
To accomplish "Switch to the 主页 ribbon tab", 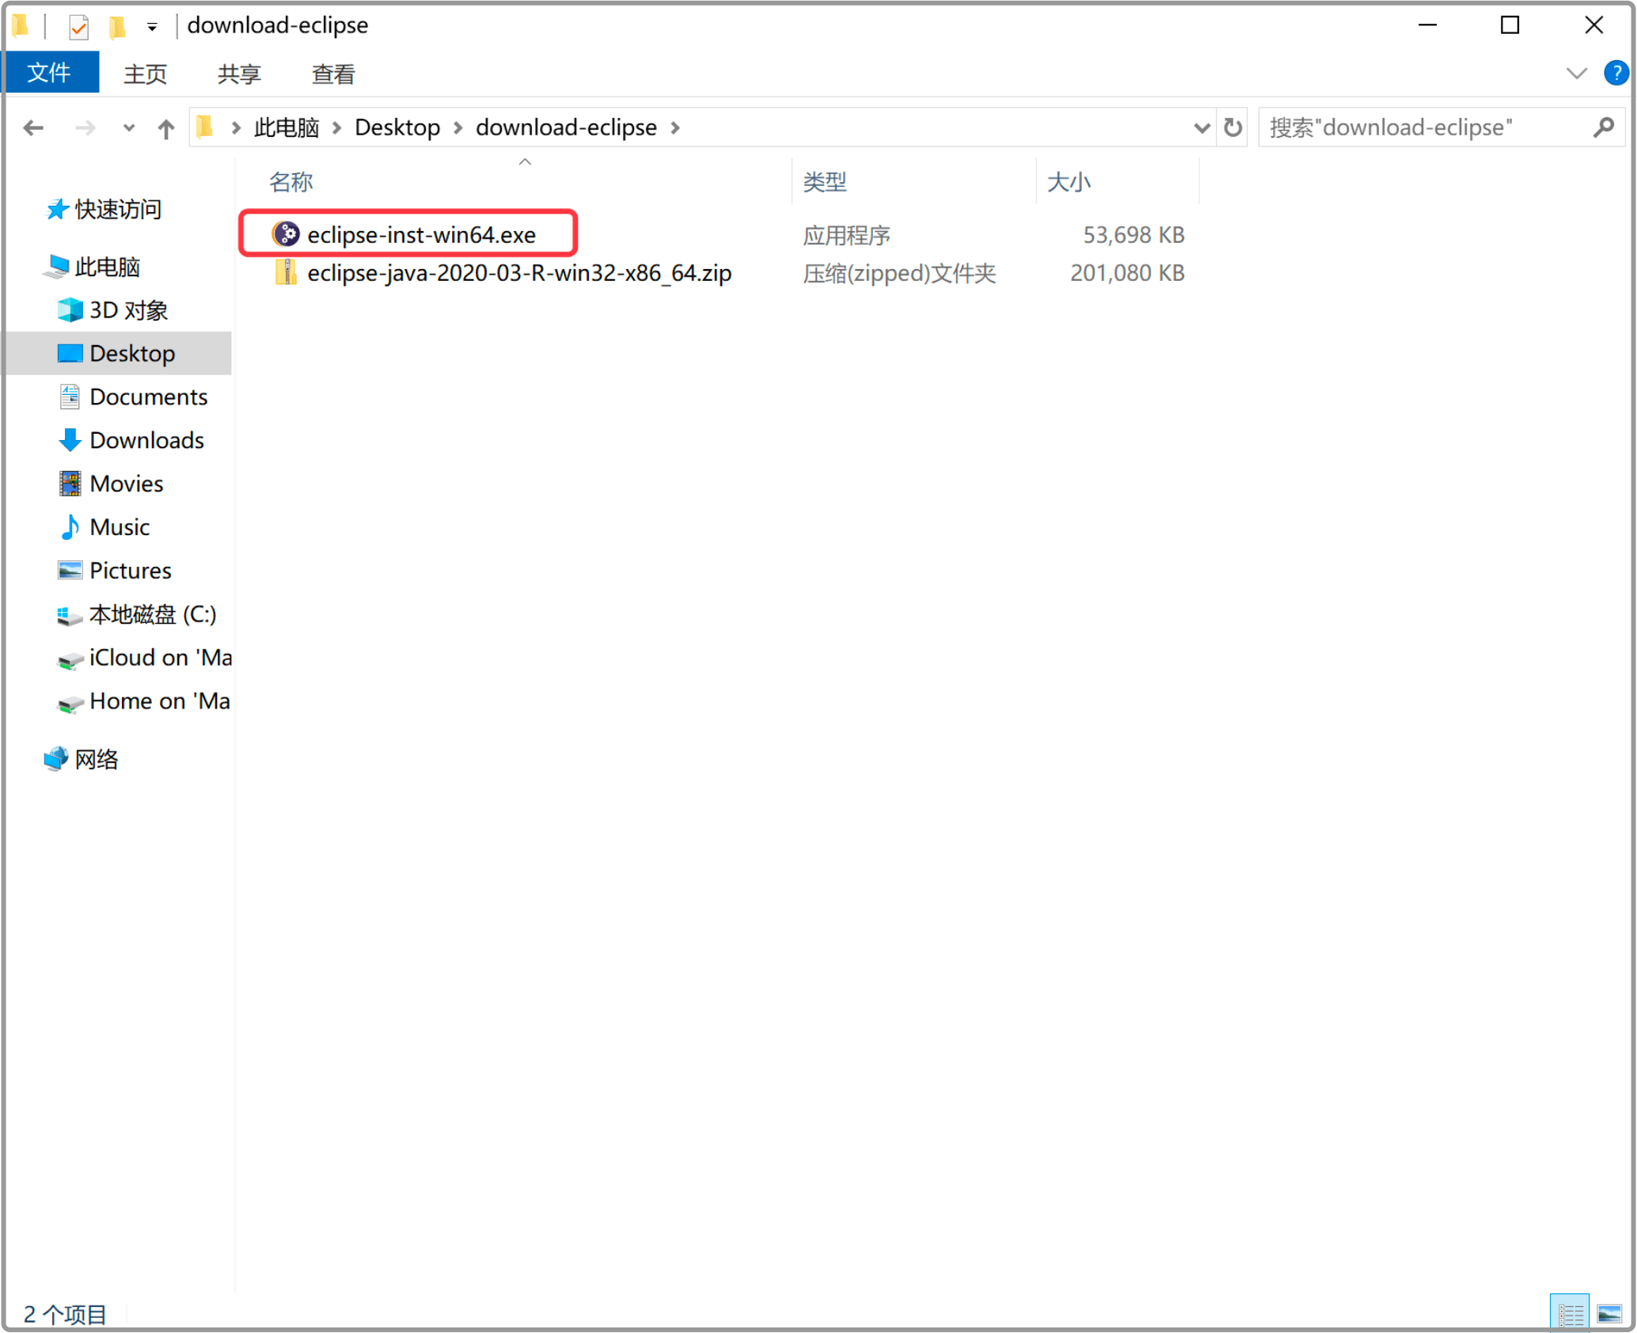I will tap(145, 74).
